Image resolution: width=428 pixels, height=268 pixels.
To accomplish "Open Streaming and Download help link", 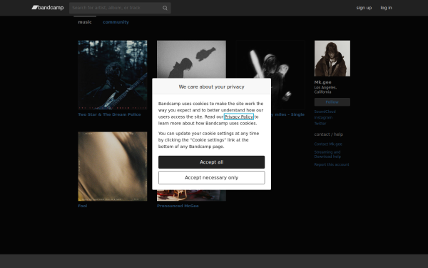I will [x=327, y=154].
